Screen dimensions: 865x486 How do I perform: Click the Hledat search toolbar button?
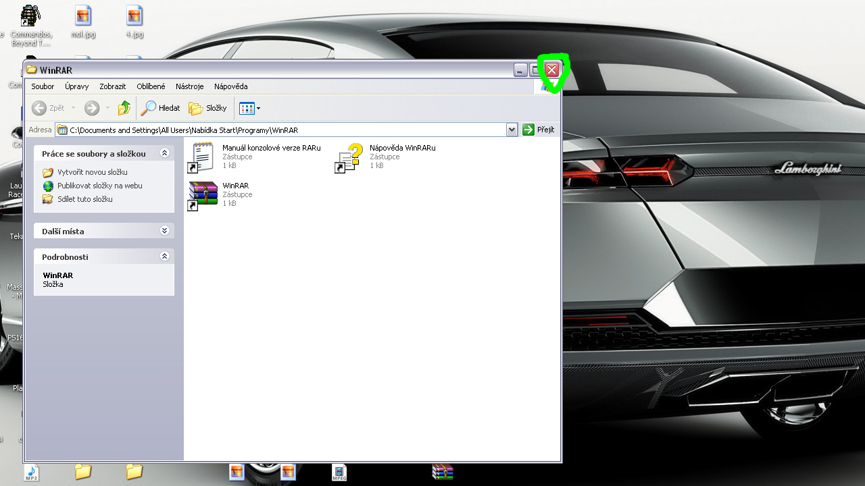pos(161,108)
